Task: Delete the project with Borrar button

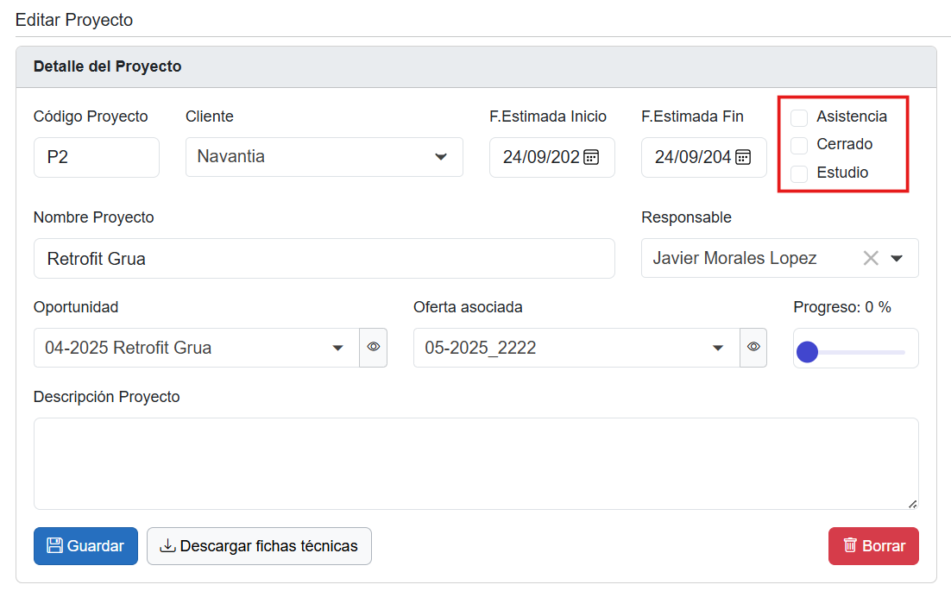Action: [x=873, y=546]
